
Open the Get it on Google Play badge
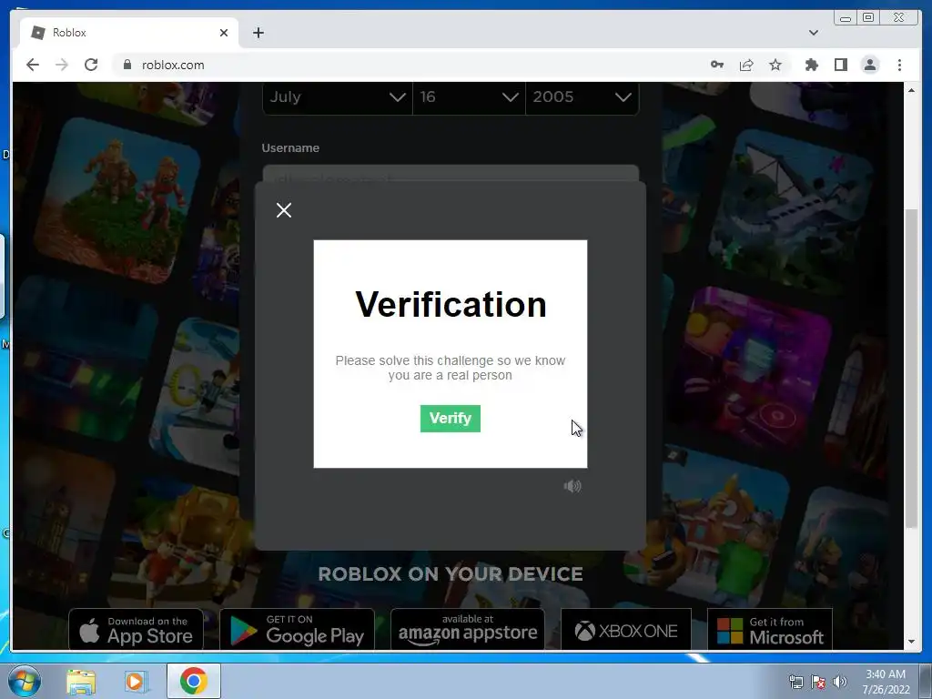point(298,629)
